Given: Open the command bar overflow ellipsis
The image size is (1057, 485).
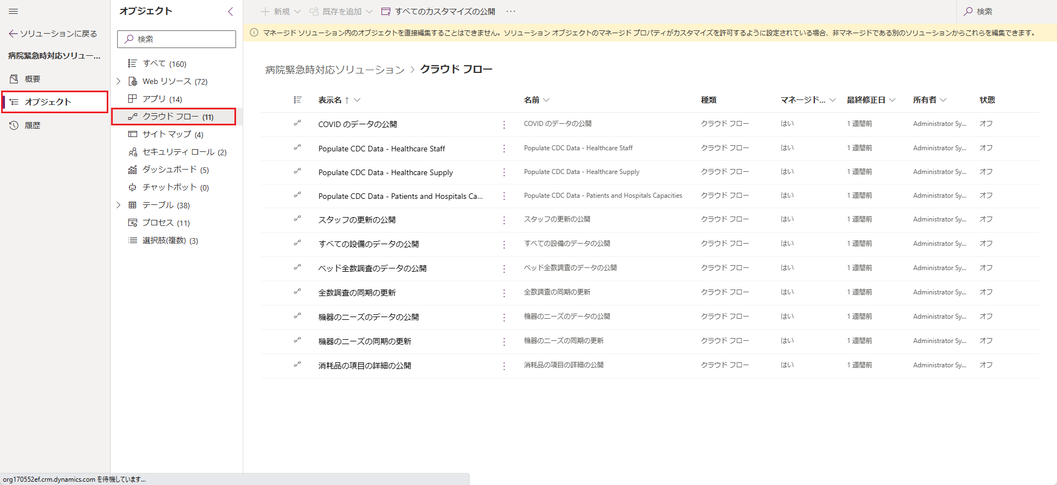Looking at the screenshot, I should tap(511, 11).
